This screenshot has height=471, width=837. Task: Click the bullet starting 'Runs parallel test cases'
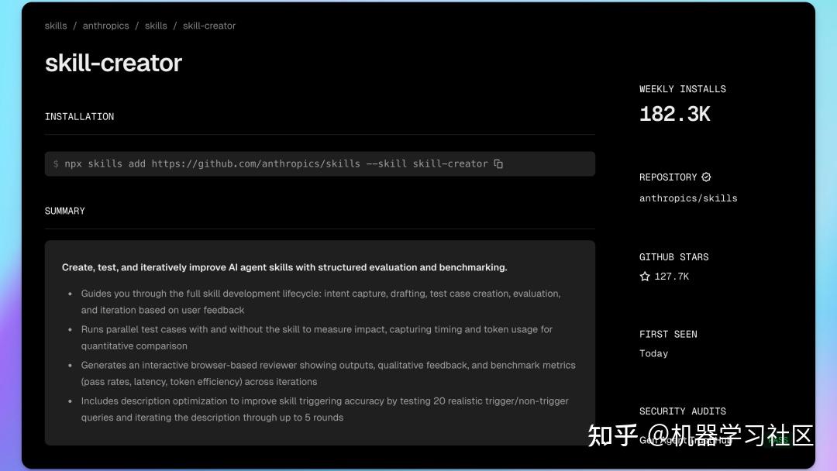click(316, 338)
